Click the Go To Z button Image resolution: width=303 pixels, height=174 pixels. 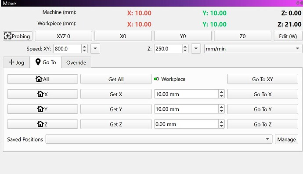[263, 124]
